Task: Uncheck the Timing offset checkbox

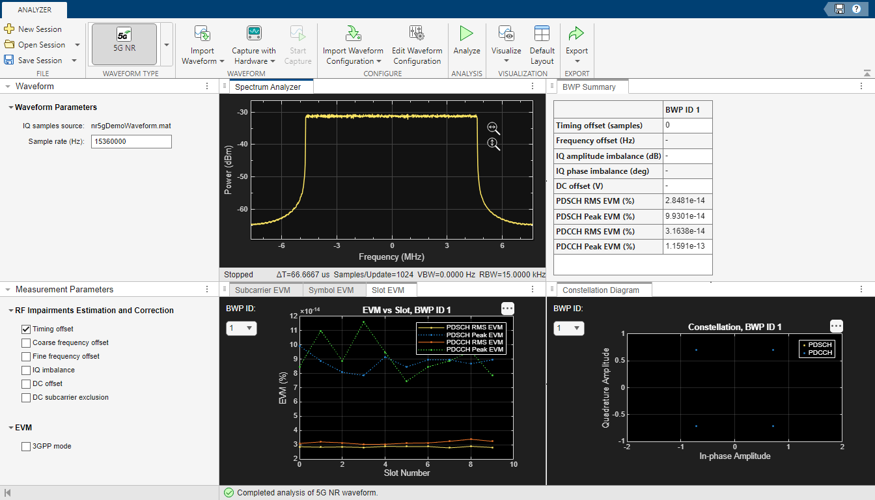Action: pyautogui.click(x=26, y=329)
